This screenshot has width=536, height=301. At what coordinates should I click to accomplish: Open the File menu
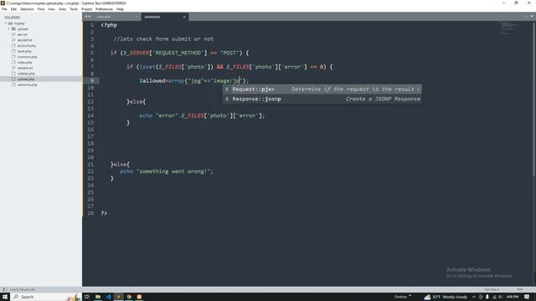4,9
